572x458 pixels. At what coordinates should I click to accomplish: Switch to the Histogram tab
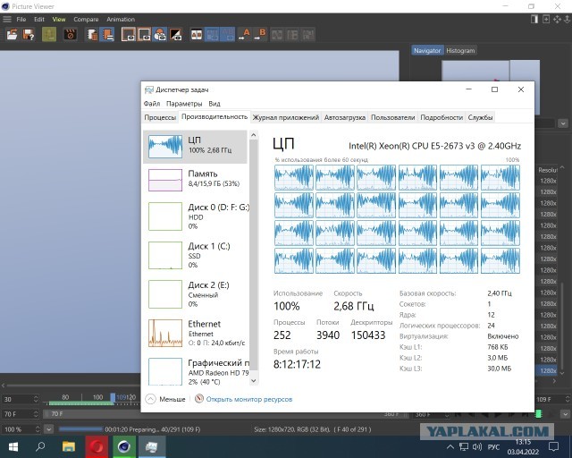coord(460,50)
